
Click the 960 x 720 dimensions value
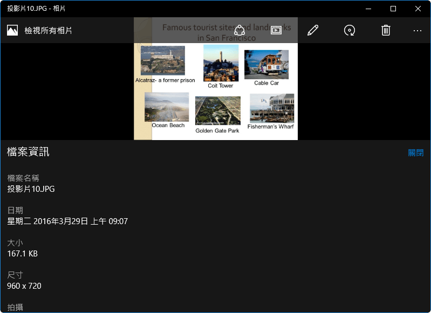tap(24, 286)
